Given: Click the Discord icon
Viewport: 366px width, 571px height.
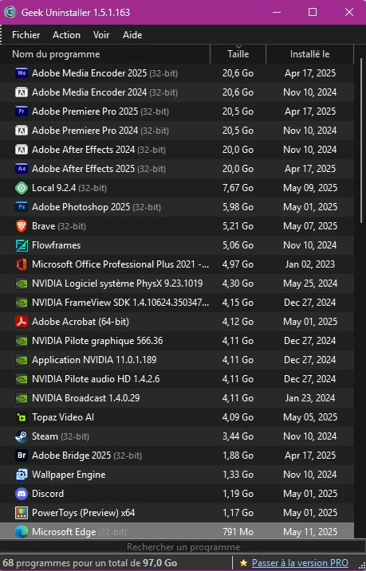Looking at the screenshot, I should pos(22,494).
